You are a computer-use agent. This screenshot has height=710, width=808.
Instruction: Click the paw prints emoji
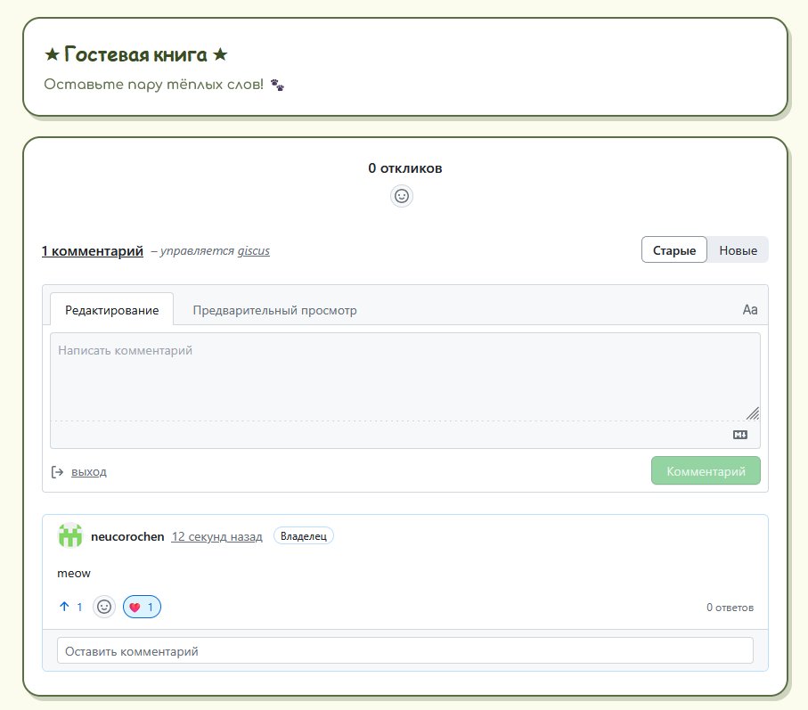tap(277, 85)
